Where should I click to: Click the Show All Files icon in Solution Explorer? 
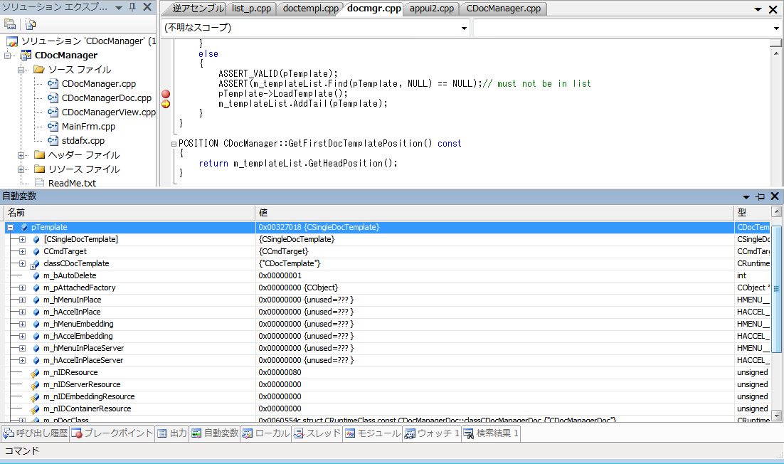(30, 24)
